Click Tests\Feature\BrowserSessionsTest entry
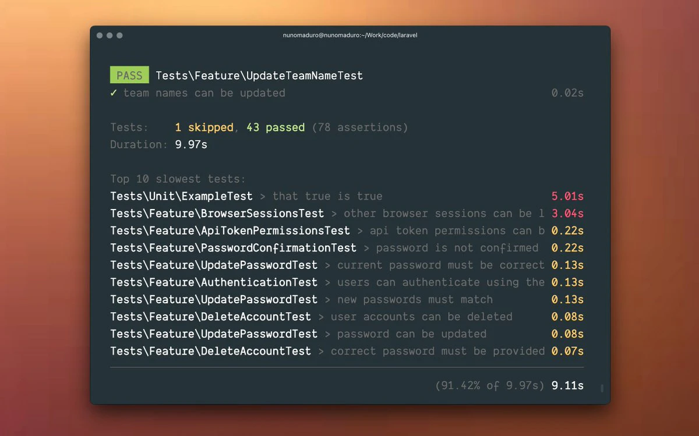 coord(217,214)
